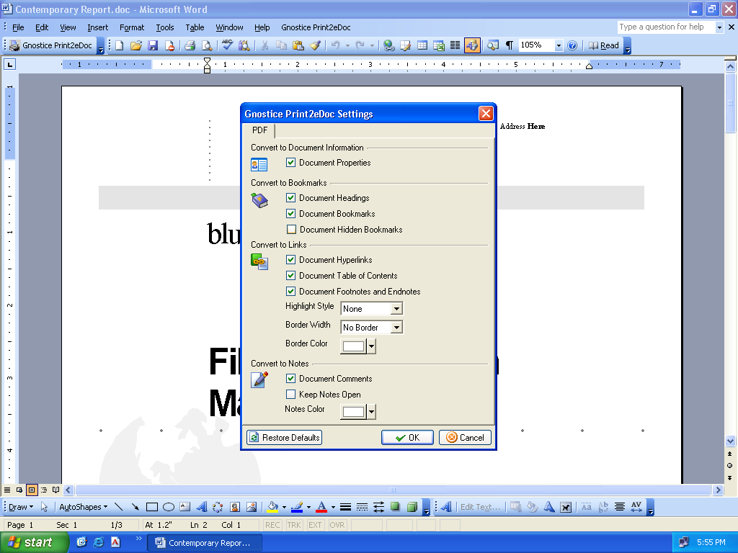Click the Restore Defaults button
Viewport: 738px width, 553px height.
click(284, 437)
